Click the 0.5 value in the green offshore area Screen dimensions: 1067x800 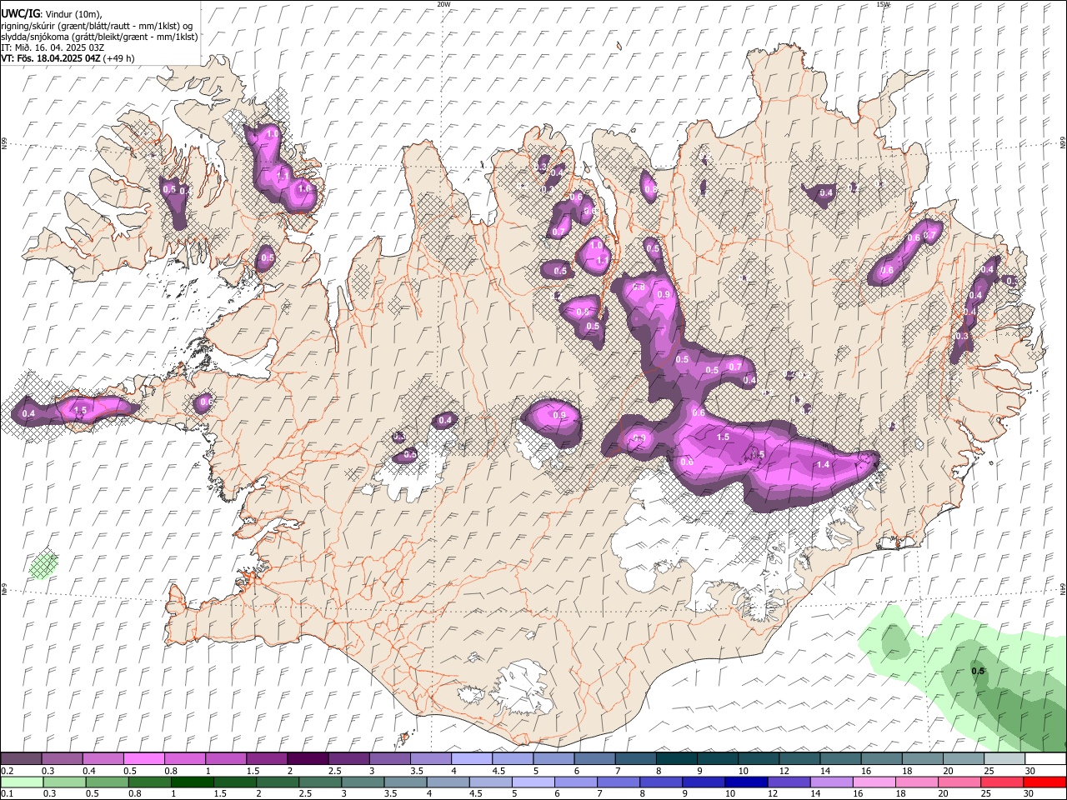click(979, 671)
